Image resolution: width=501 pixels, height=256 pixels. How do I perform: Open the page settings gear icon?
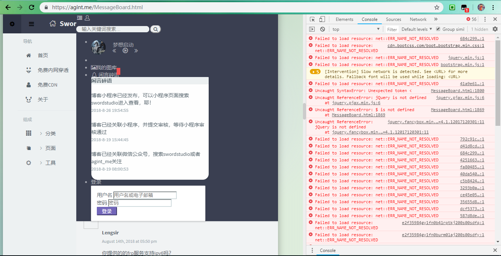(x=12, y=24)
